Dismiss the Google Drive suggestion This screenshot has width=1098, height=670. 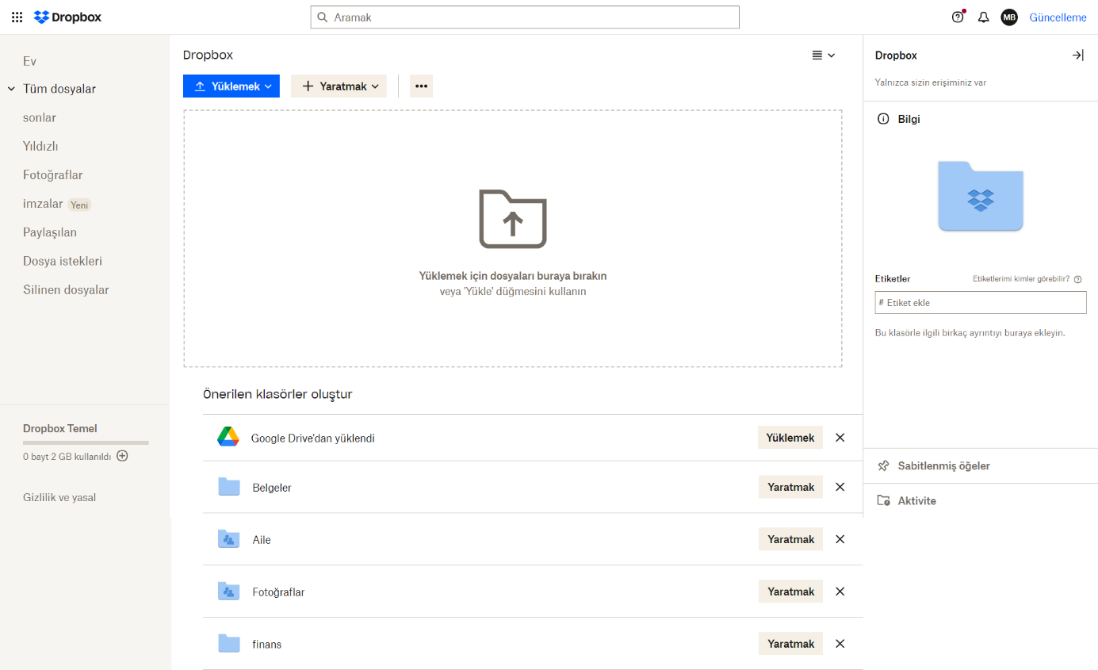click(840, 438)
